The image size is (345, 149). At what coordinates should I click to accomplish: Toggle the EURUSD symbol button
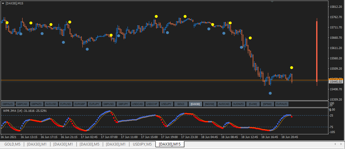(65, 104)
